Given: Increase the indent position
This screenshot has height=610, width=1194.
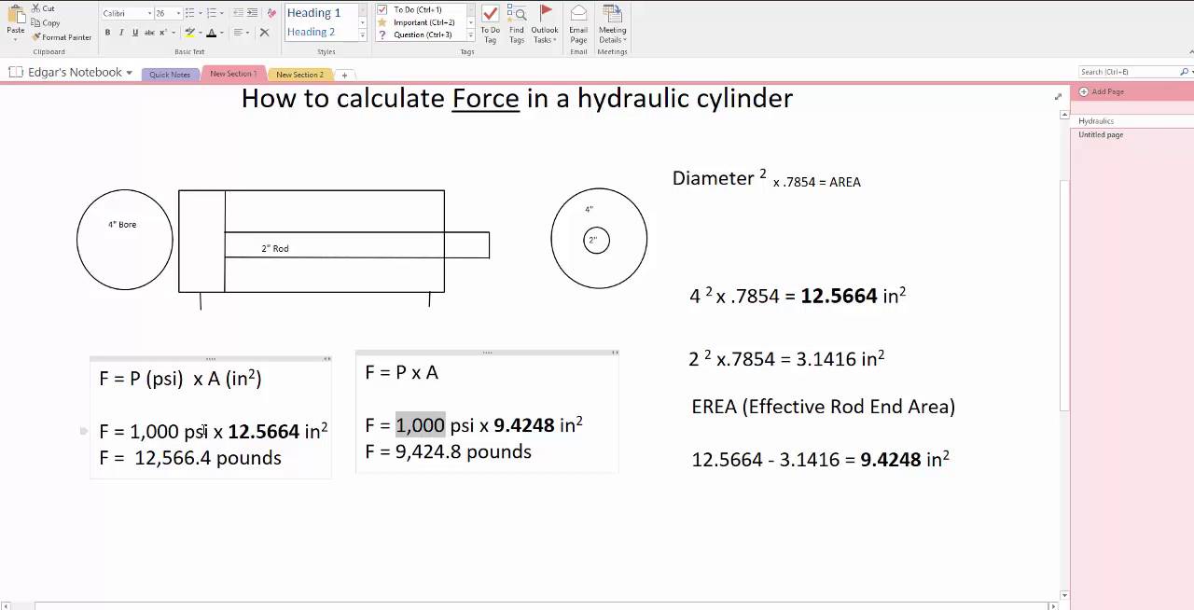Looking at the screenshot, I should pyautogui.click(x=253, y=13).
